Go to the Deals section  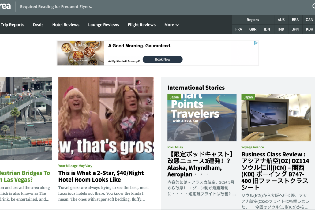point(38,25)
